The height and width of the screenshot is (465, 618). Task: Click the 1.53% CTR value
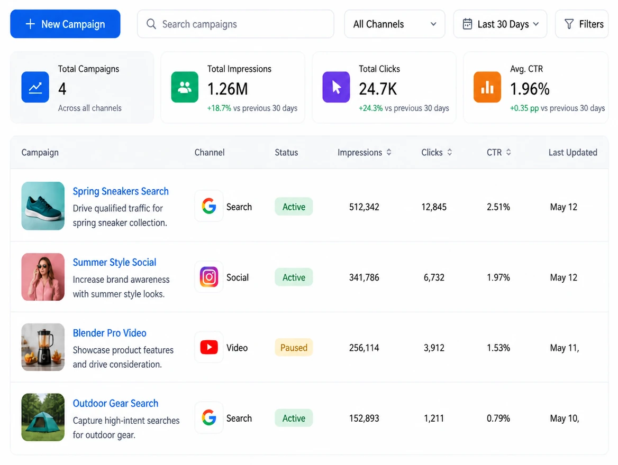click(x=498, y=348)
